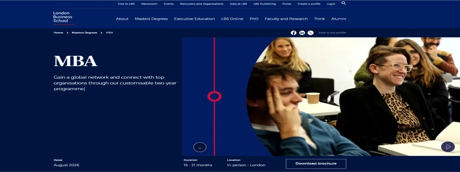Share page on X icon
460x172 pixels.
[310, 33]
